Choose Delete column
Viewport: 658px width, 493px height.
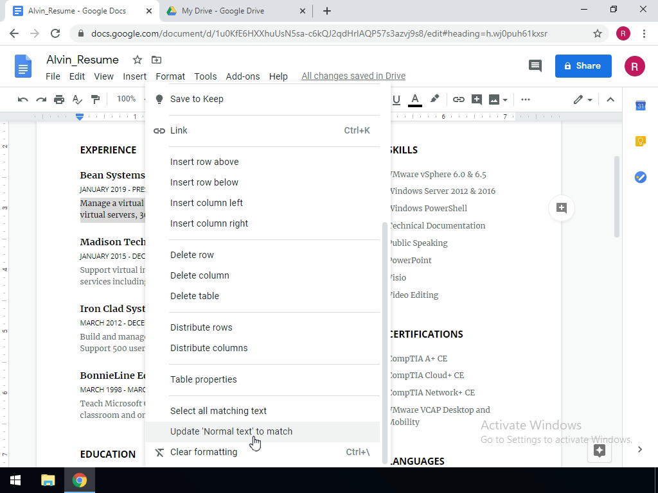tap(263, 275)
